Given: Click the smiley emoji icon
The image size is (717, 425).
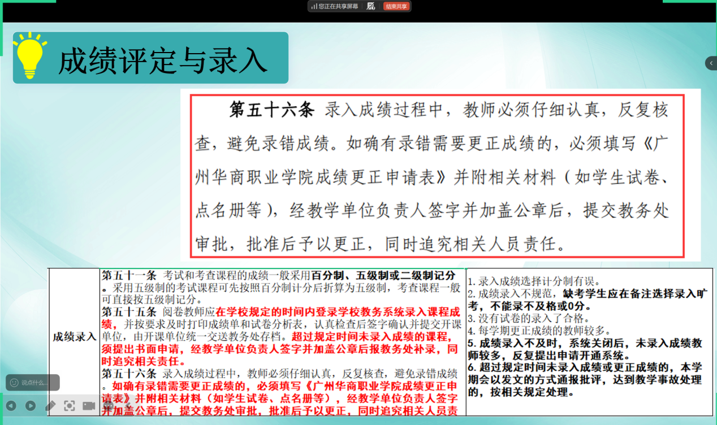Looking at the screenshot, I should [x=14, y=383].
